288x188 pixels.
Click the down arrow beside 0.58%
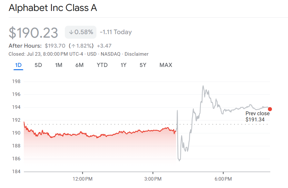pyautogui.click(x=71, y=32)
